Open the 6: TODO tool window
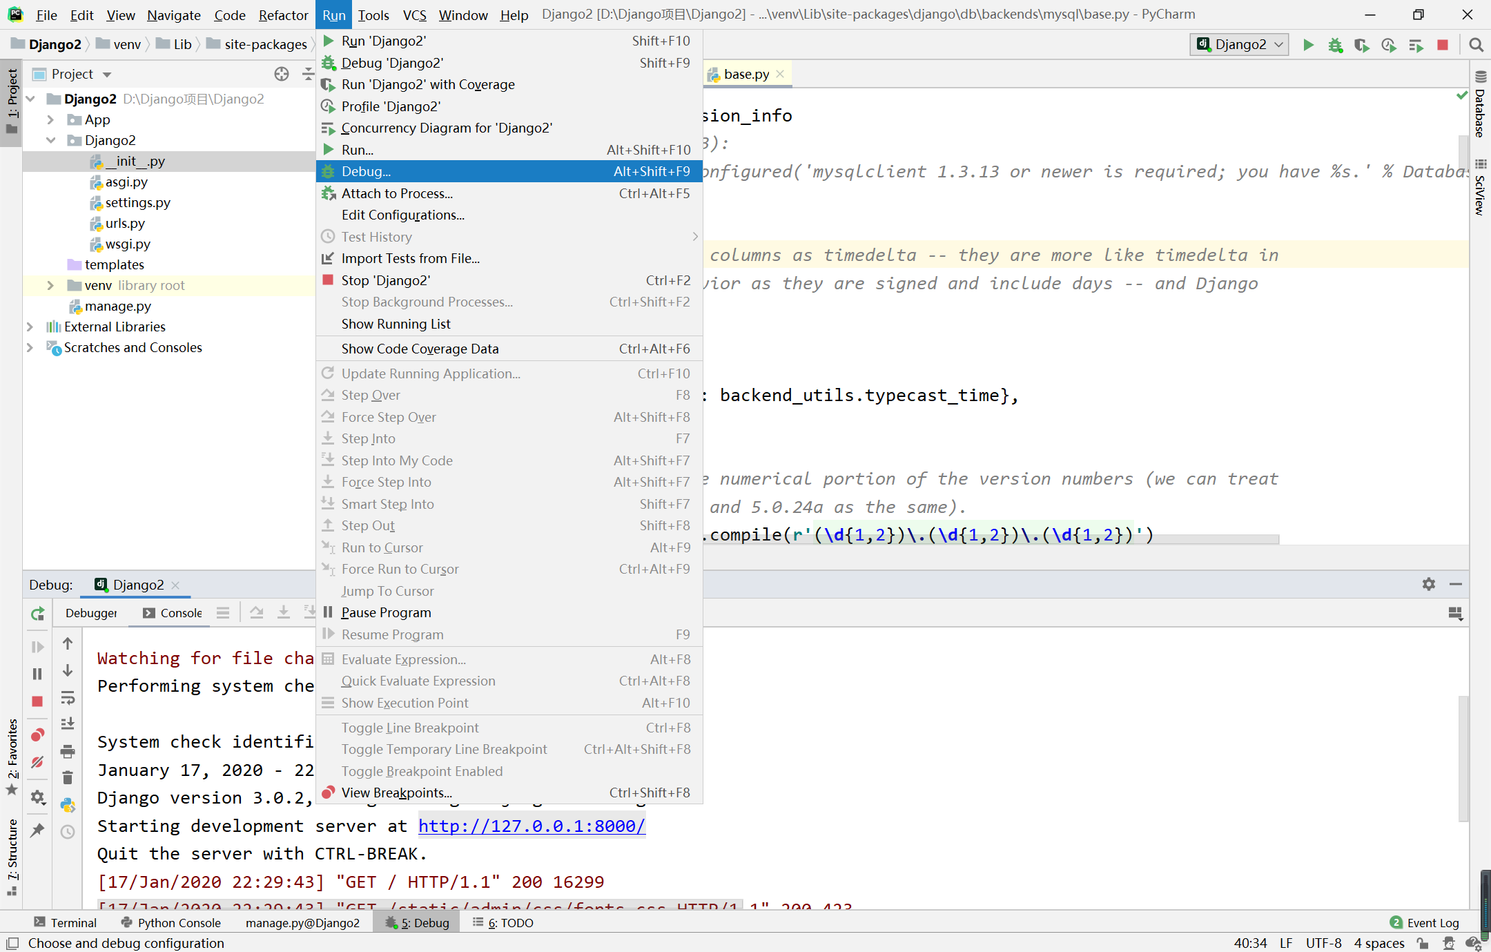Image resolution: width=1491 pixels, height=952 pixels. point(503,922)
